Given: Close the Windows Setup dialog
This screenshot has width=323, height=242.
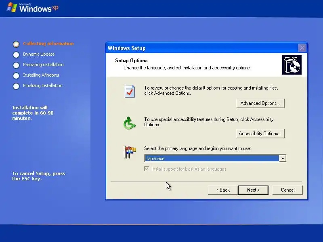Looking at the screenshot, I should (x=302, y=48).
